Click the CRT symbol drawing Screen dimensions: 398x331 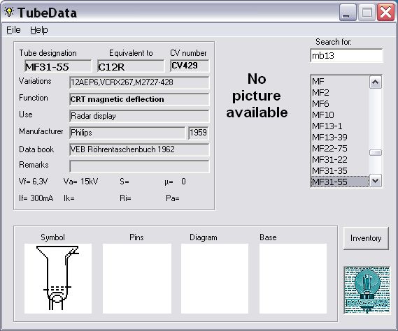pos(58,279)
